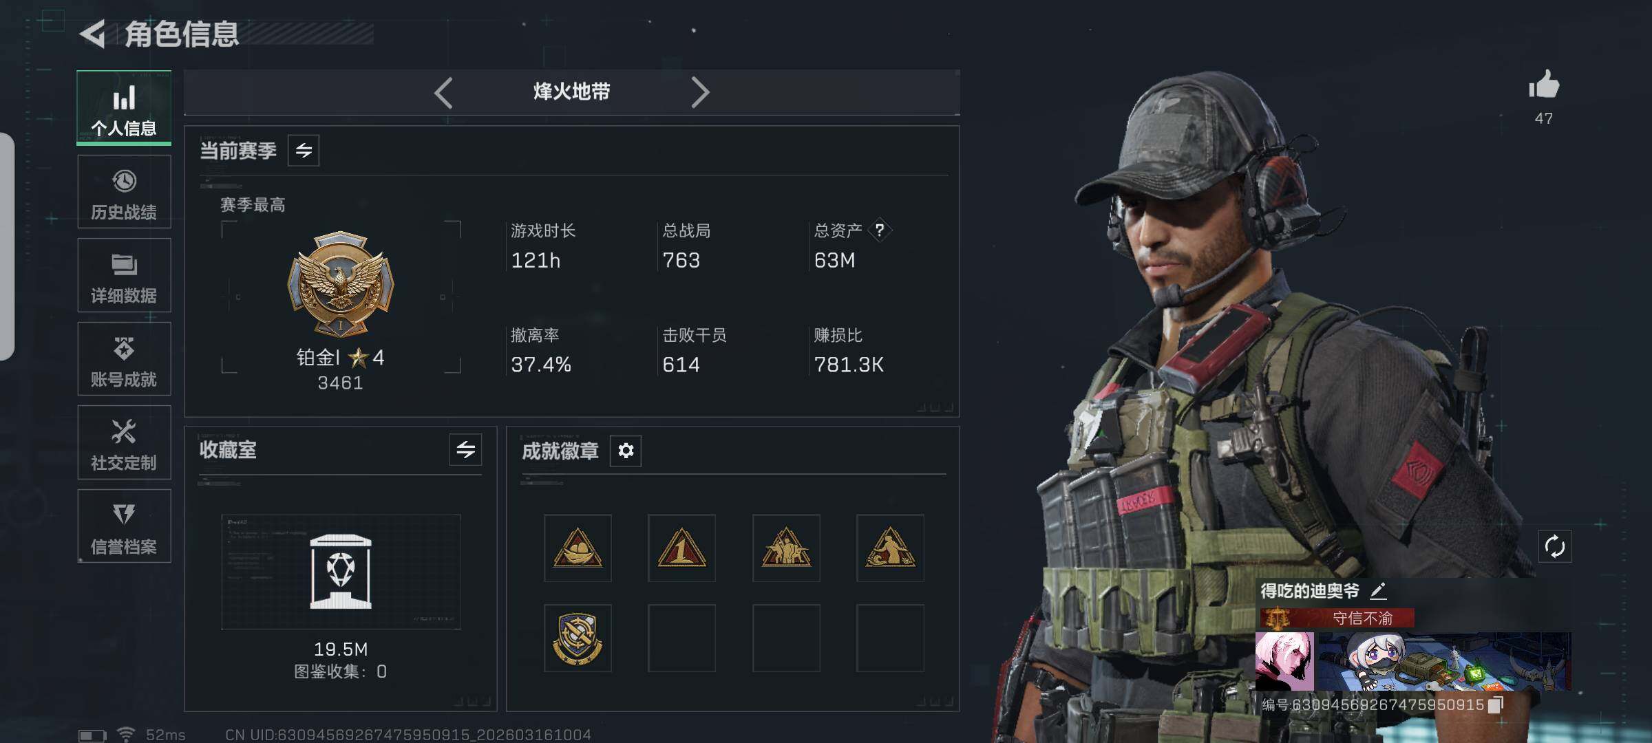Toggle the 收藏室 swap view button
The height and width of the screenshot is (743, 1652).
(465, 450)
